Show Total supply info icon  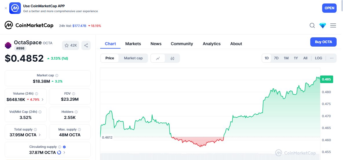tap(35, 130)
